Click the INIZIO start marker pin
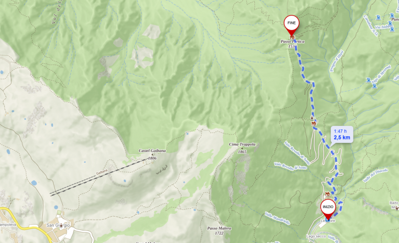This screenshot has height=243, width=399. [x=328, y=209]
